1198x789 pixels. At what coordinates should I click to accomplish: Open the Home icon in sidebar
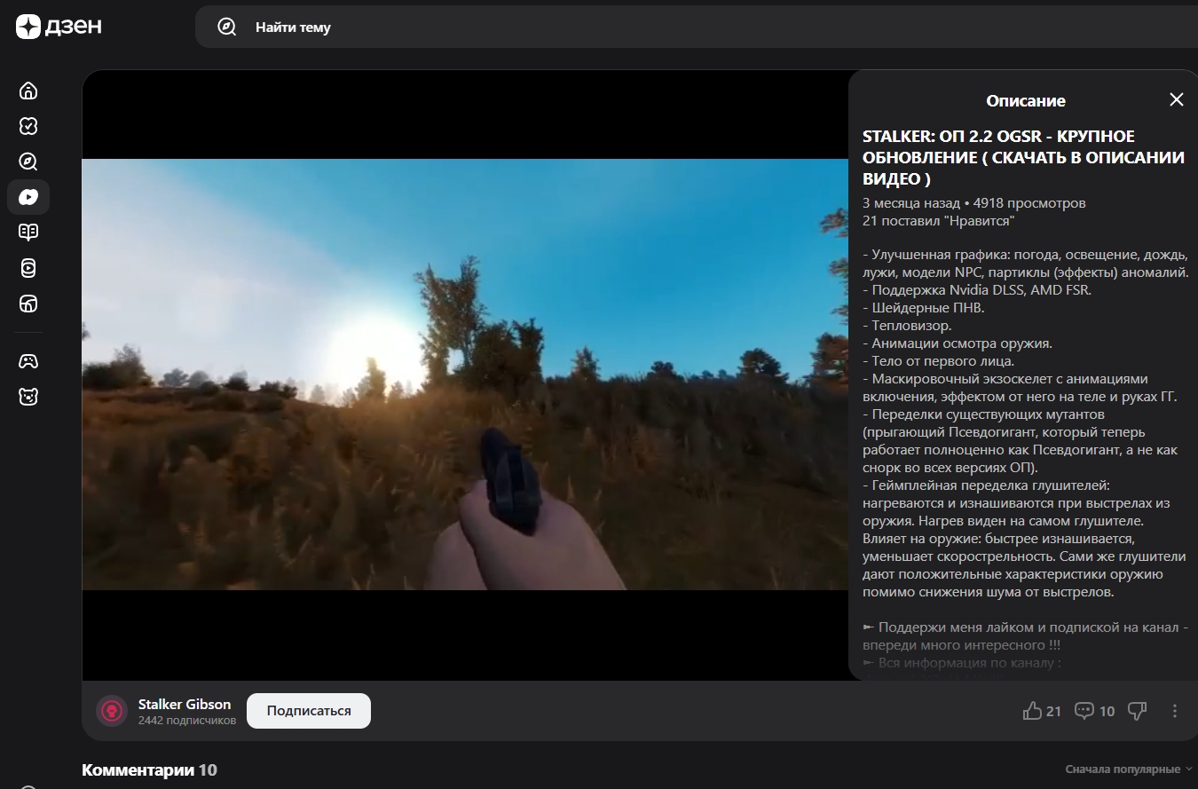28,91
